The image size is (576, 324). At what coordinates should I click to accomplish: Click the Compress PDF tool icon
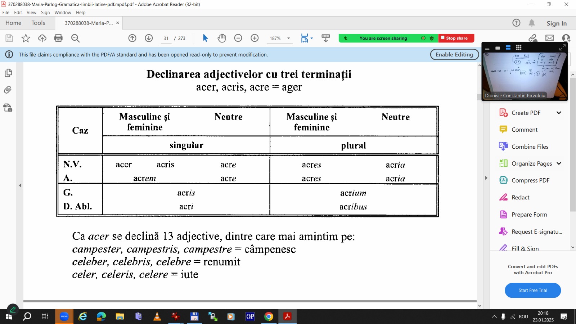point(503,180)
